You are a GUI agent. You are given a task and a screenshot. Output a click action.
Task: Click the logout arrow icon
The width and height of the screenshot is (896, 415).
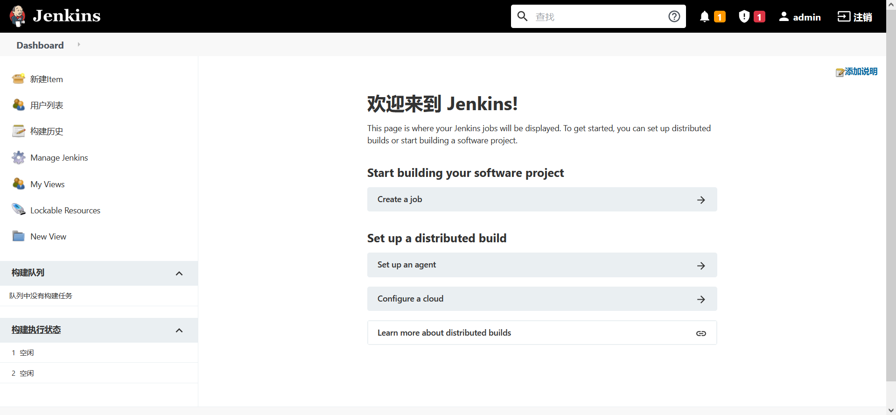(844, 17)
